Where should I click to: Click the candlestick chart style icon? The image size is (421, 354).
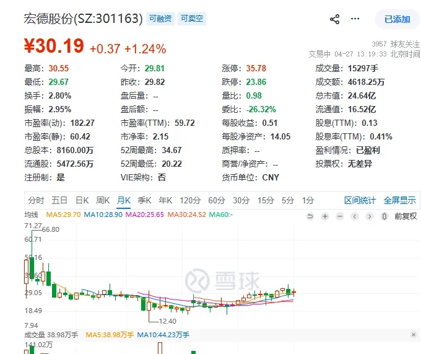pyautogui.click(x=384, y=216)
